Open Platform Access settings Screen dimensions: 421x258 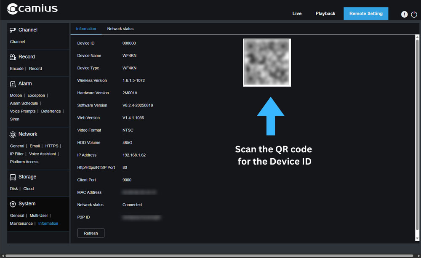coord(24,162)
